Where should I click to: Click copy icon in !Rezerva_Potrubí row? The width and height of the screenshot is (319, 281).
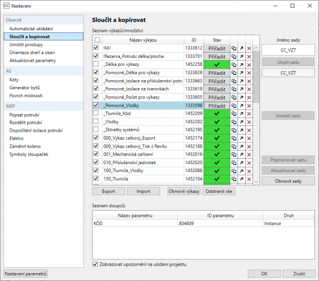(x=234, y=56)
